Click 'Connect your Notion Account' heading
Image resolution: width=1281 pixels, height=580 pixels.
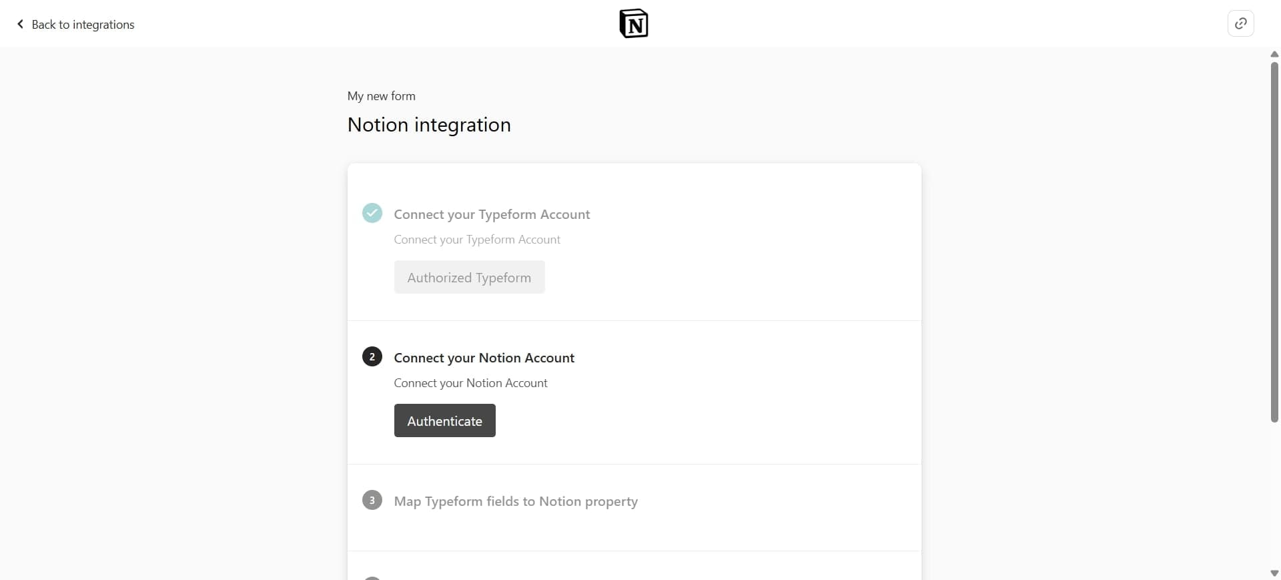coord(484,358)
